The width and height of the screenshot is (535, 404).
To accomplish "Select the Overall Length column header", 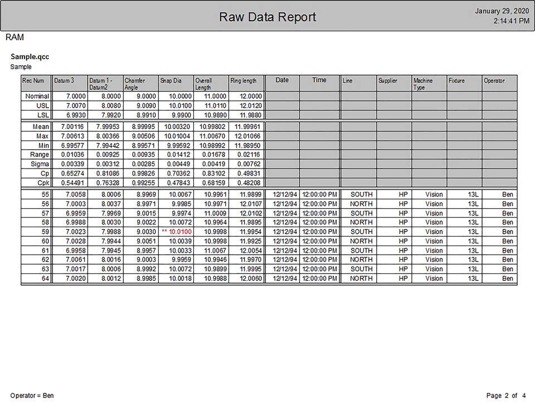I will (203, 84).
